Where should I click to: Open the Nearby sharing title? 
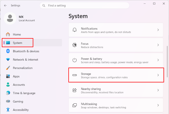pyautogui.click(x=91, y=89)
